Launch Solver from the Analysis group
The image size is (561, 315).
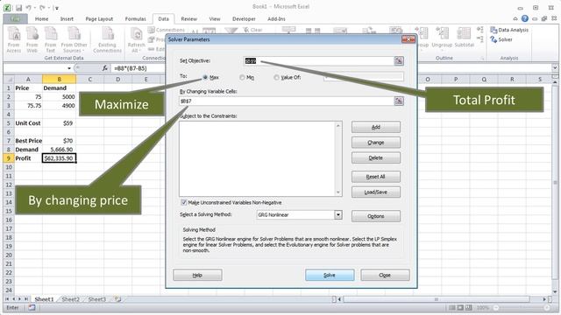[501, 39]
